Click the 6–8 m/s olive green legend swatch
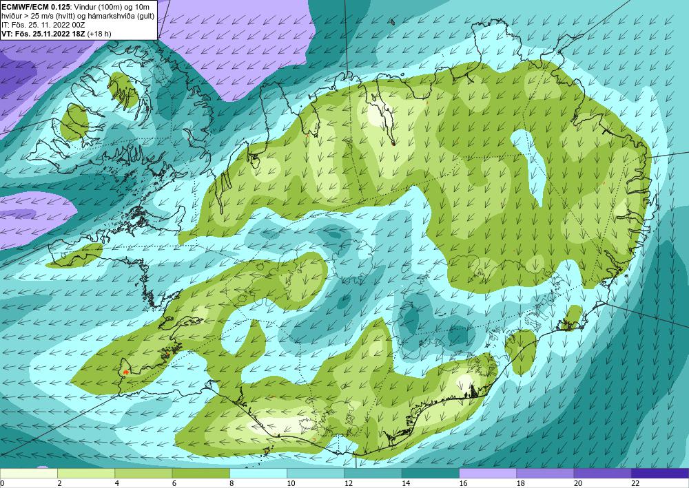Image resolution: width=689 pixels, height=488 pixels. click(200, 474)
